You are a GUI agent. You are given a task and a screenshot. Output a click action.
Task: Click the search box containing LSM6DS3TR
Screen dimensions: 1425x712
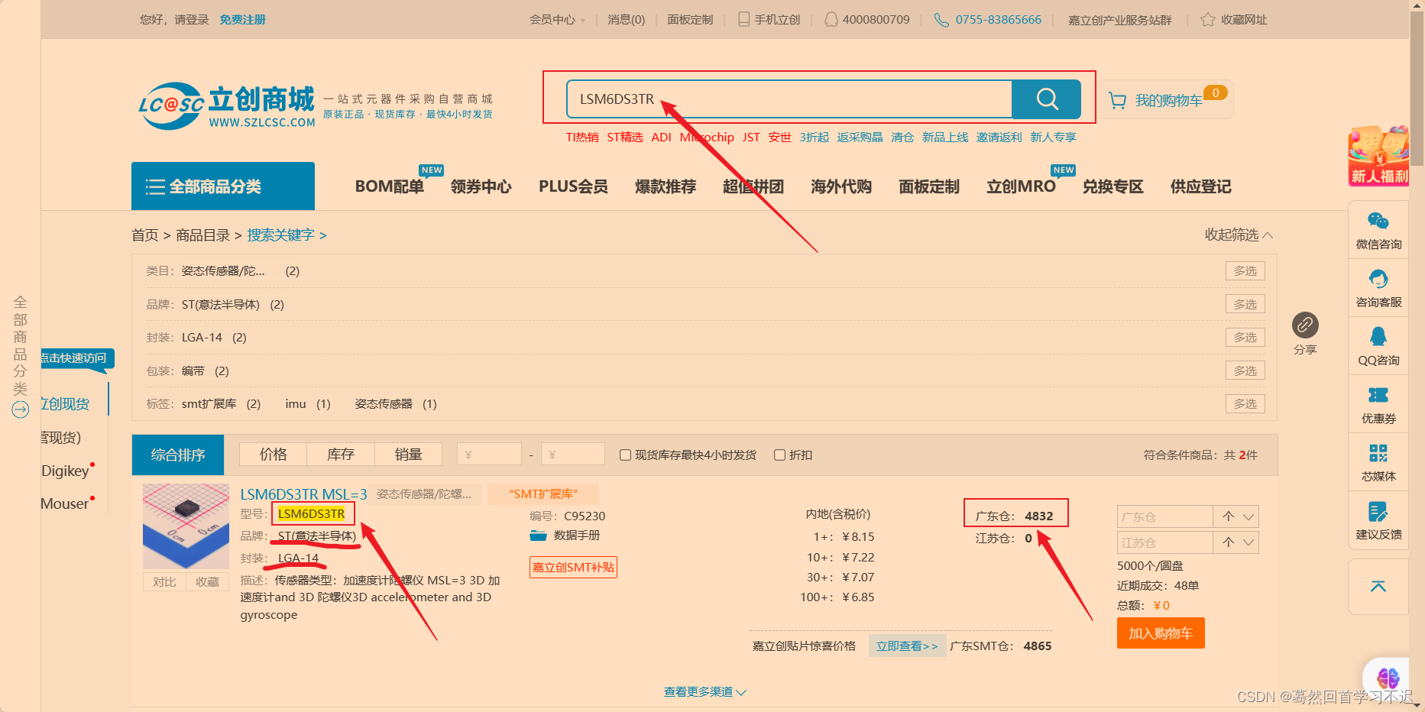pos(789,99)
